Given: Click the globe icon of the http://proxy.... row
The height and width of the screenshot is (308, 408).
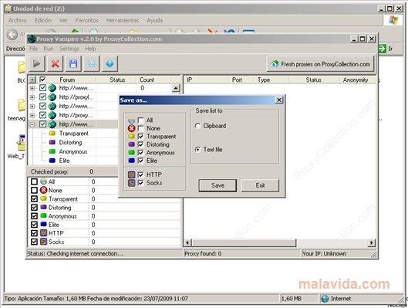Looking at the screenshot, I should click(52, 115).
